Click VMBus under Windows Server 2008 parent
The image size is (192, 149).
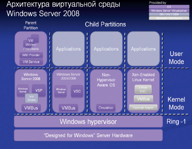tap(31, 108)
